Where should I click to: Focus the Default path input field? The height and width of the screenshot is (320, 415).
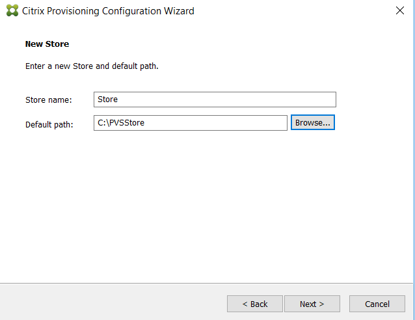191,123
